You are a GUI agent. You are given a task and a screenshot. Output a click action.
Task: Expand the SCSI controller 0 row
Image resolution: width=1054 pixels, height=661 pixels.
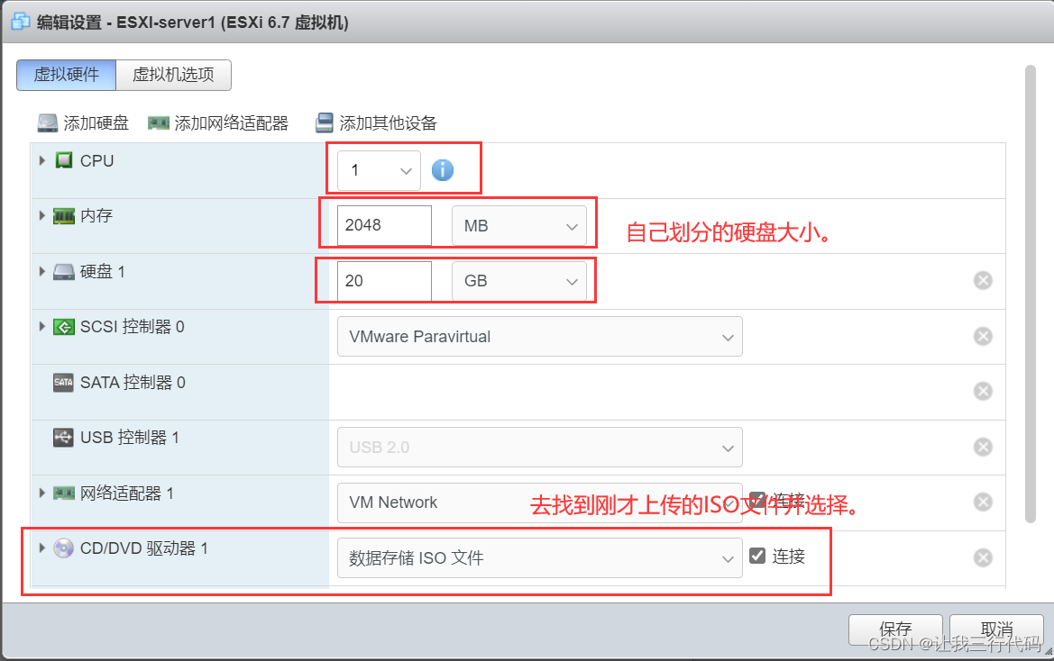point(41,326)
